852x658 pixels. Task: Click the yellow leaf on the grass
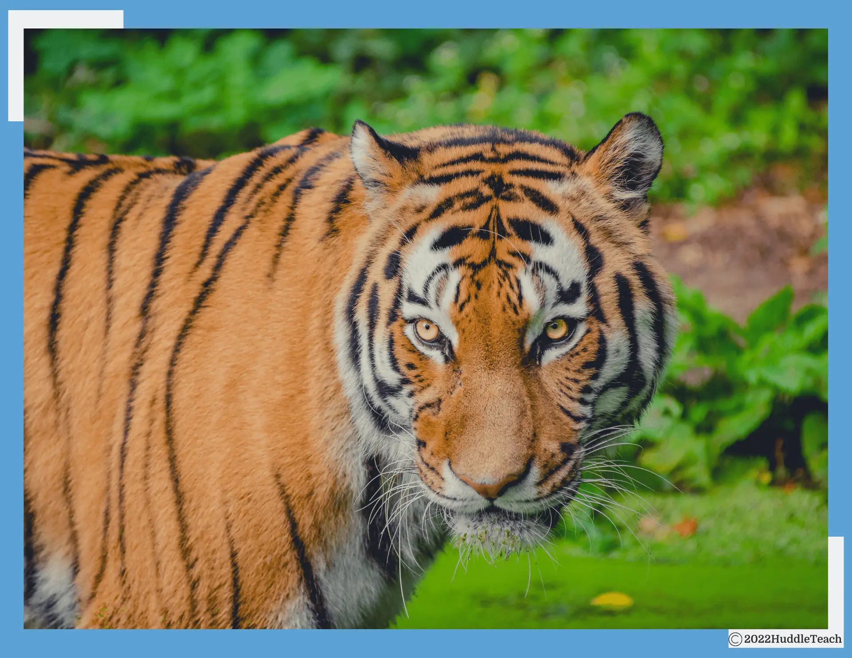click(x=612, y=600)
